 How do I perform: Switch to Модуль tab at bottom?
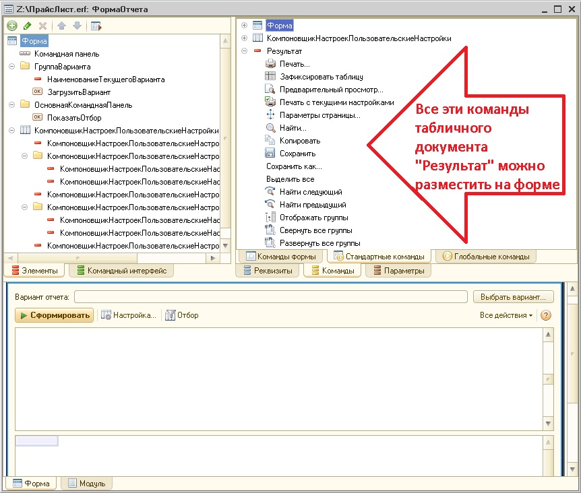[x=87, y=484]
